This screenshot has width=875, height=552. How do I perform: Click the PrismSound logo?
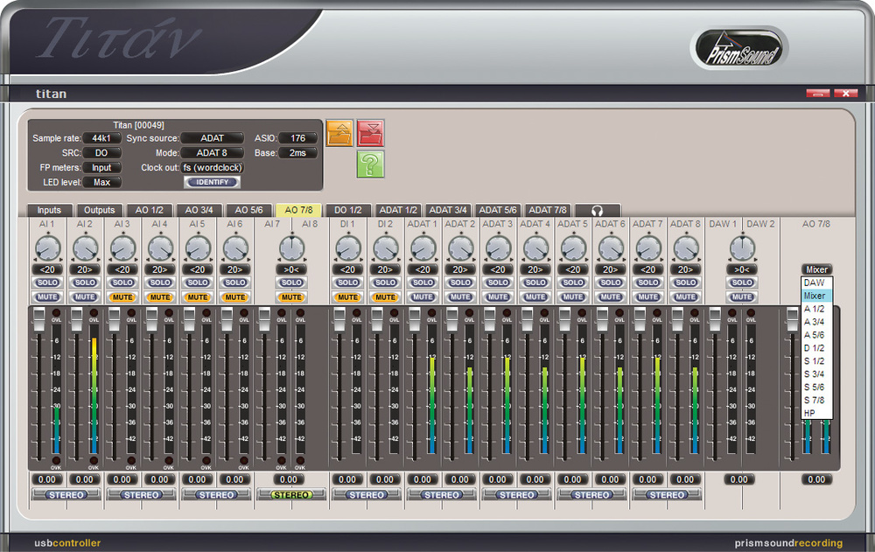click(x=739, y=49)
